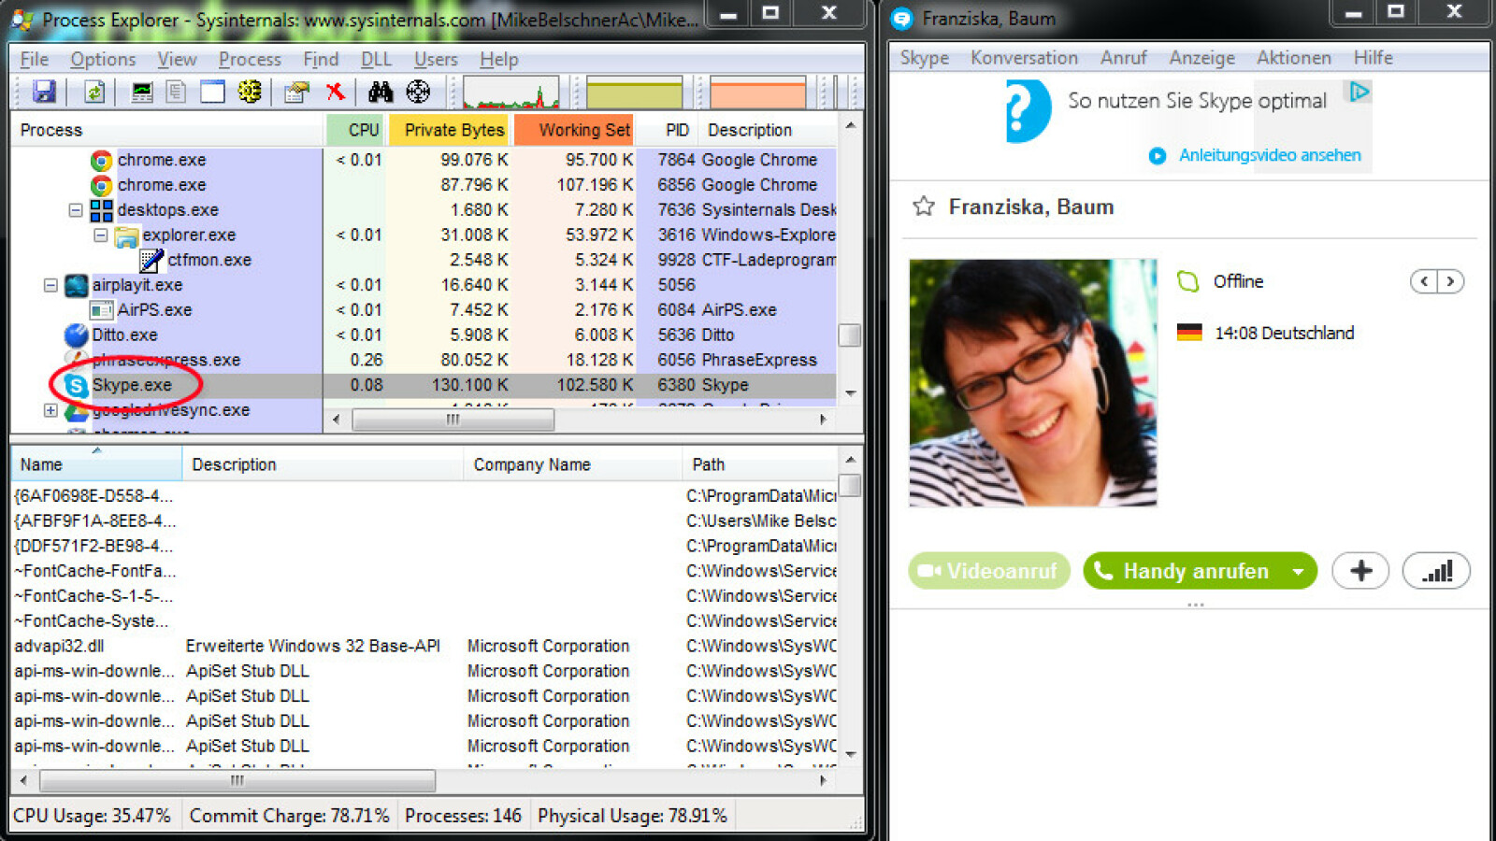Screen dimensions: 1496x841
Task: Open the Hilfe menu in Skype
Action: (1373, 58)
